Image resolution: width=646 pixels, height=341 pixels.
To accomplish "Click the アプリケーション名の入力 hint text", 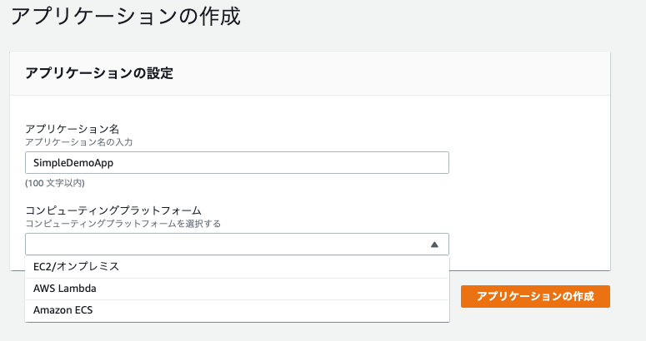I will coord(78,142).
